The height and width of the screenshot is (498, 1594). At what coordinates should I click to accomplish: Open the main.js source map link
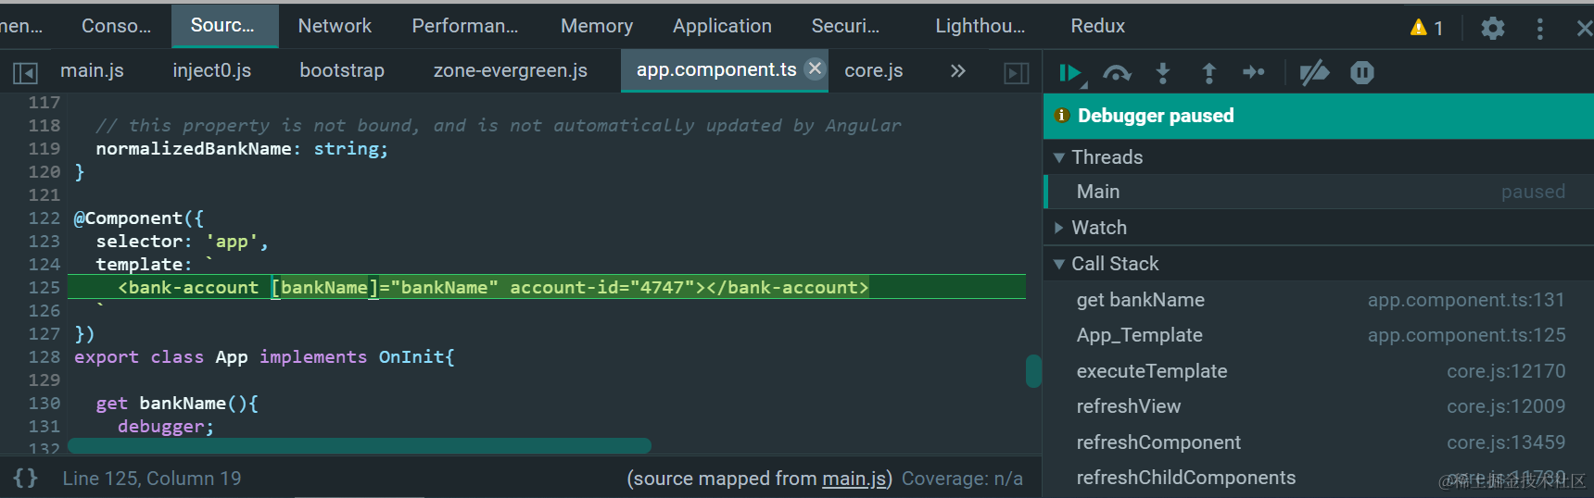coord(854,479)
